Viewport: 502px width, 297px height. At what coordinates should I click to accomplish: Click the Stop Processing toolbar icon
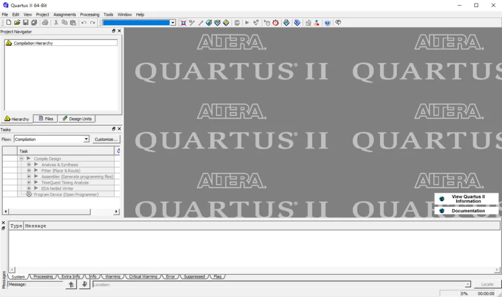click(237, 22)
